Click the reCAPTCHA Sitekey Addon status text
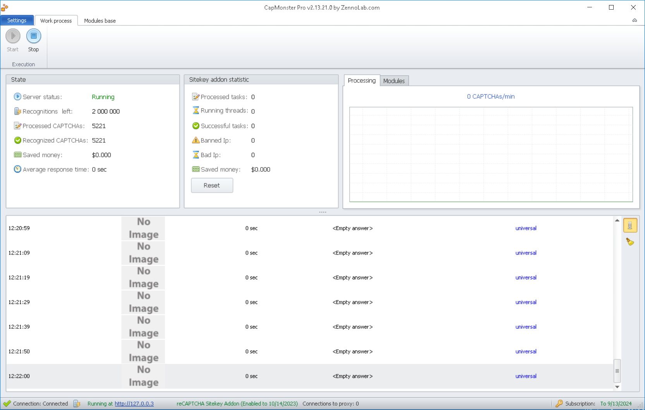Image resolution: width=645 pixels, height=410 pixels. 237,403
